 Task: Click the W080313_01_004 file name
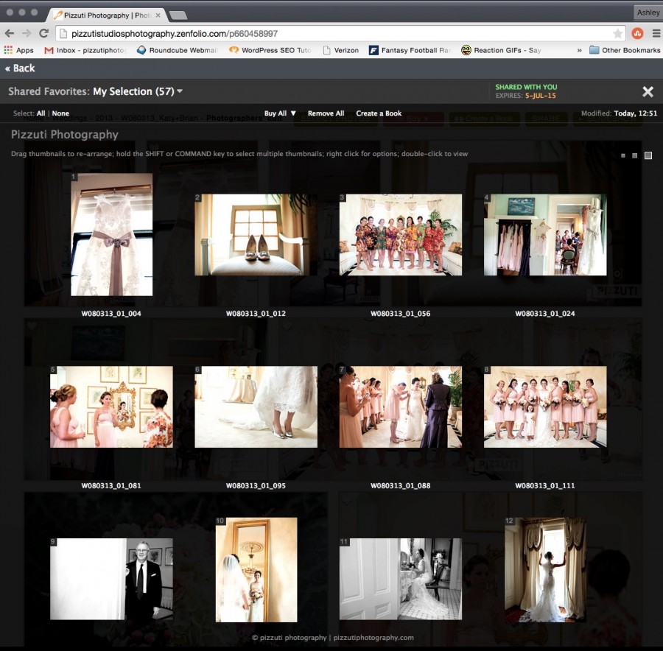[x=111, y=314]
